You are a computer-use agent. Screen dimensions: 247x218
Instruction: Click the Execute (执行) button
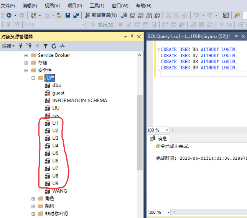click(x=103, y=25)
